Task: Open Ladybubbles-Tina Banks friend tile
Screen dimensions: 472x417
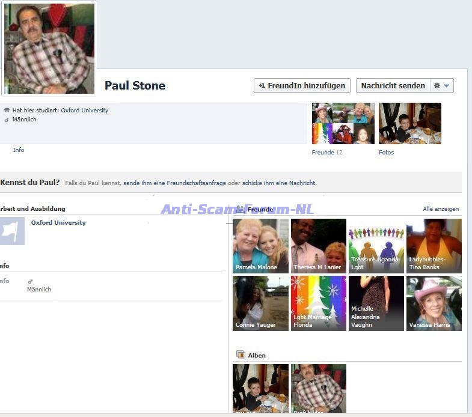Action: coord(434,246)
